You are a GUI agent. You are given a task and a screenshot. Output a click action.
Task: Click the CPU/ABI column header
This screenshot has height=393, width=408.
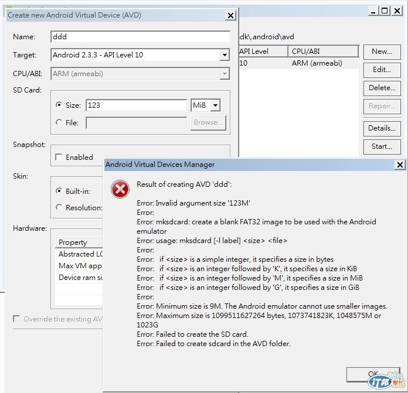tap(324, 52)
